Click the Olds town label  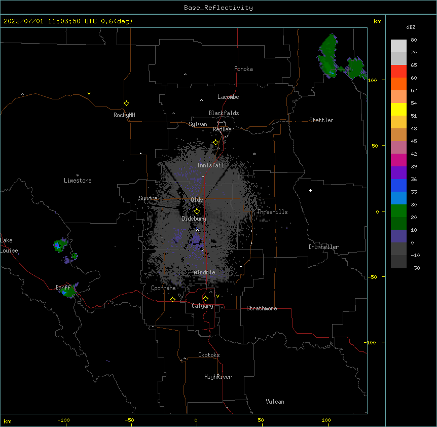tap(197, 200)
